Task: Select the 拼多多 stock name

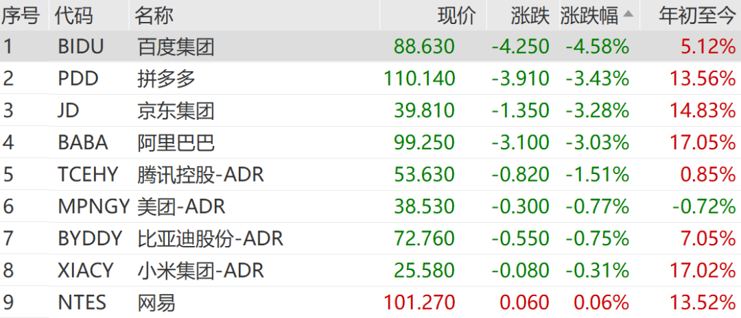Action: (166, 79)
